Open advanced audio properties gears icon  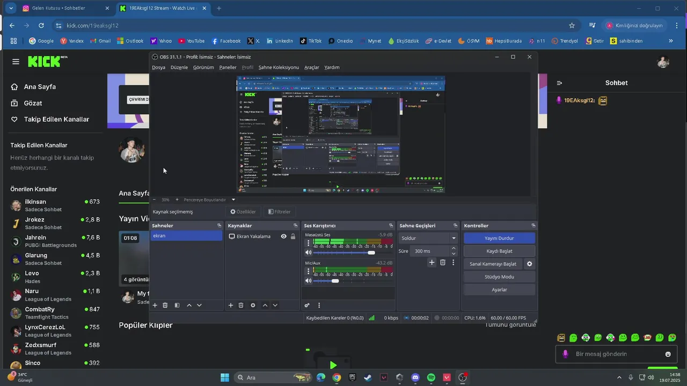click(307, 305)
